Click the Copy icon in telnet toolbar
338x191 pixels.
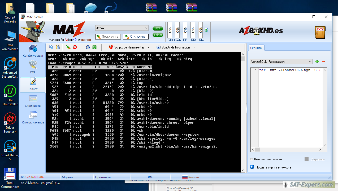point(51,47)
